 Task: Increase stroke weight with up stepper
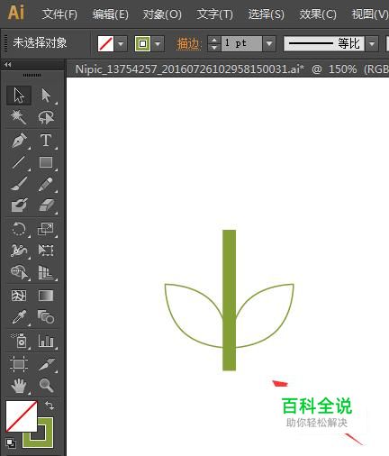click(214, 41)
